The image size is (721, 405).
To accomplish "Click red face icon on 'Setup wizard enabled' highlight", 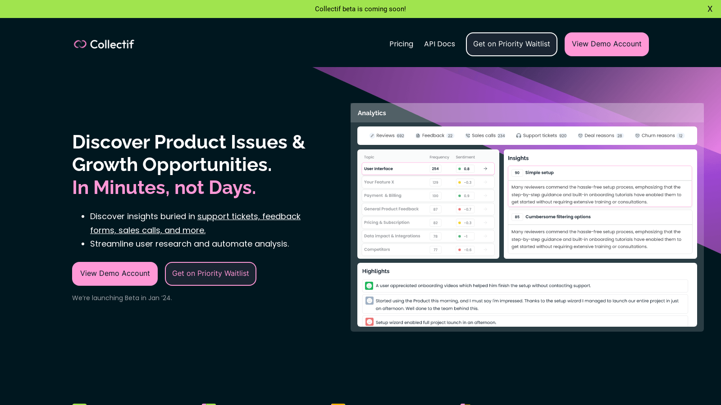I will pos(369,322).
